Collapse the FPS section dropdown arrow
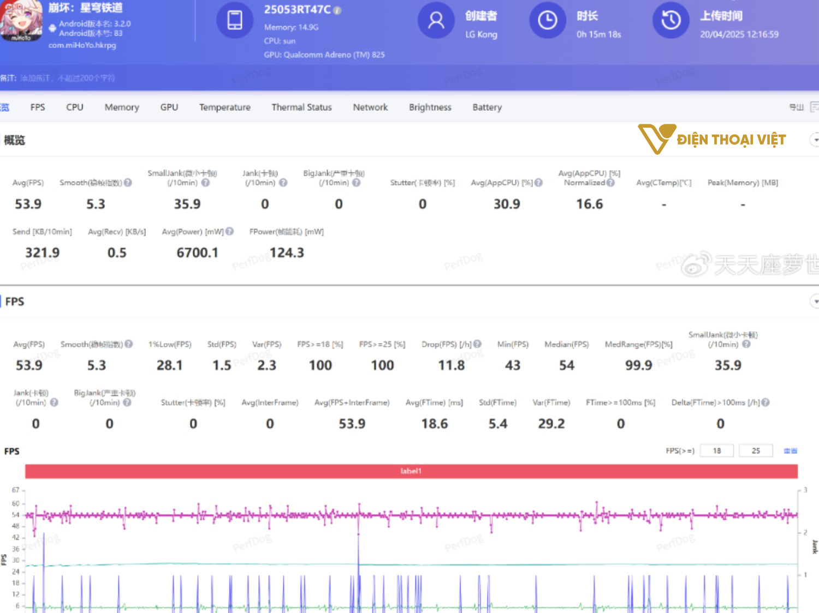819x613 pixels. [814, 302]
